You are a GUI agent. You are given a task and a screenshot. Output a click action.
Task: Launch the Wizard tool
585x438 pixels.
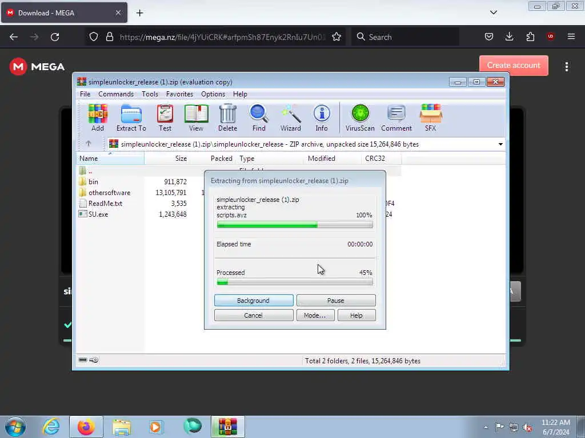point(291,117)
